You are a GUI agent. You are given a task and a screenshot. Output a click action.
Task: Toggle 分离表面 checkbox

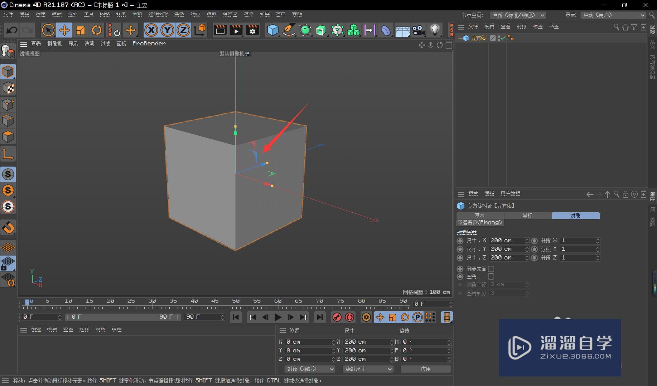(491, 269)
